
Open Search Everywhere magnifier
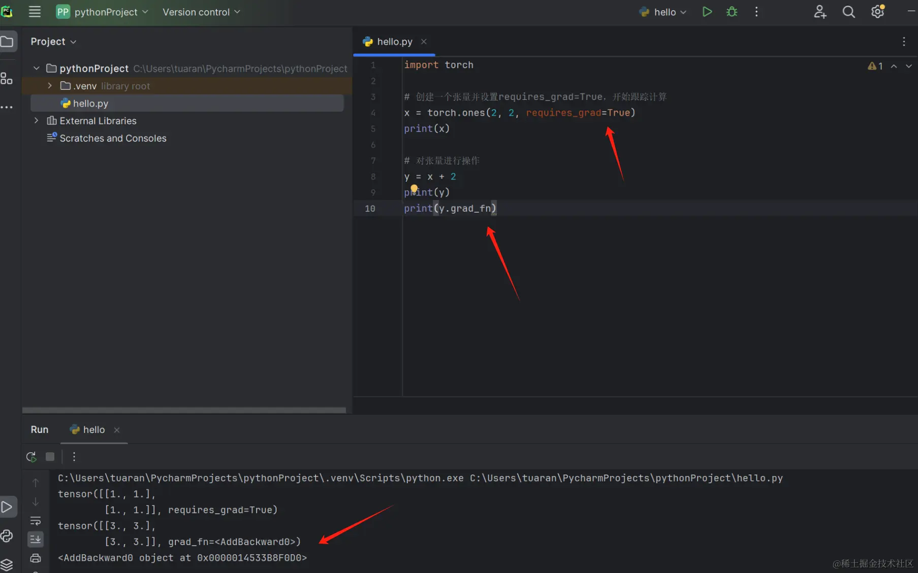[848, 12]
